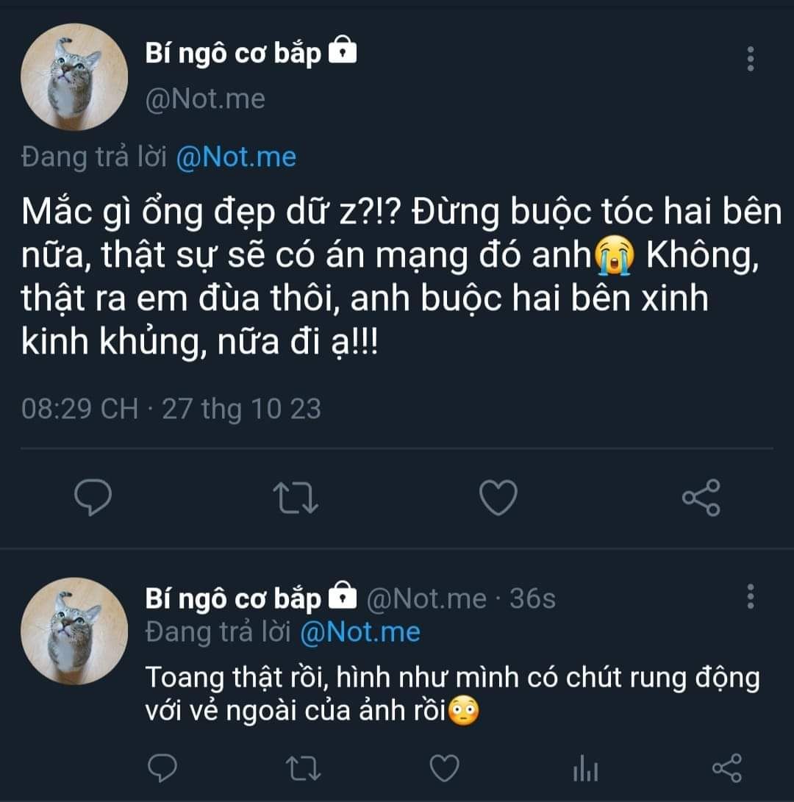The width and height of the screenshot is (794, 802).
Task: Share the main tweet
Action: click(x=701, y=498)
